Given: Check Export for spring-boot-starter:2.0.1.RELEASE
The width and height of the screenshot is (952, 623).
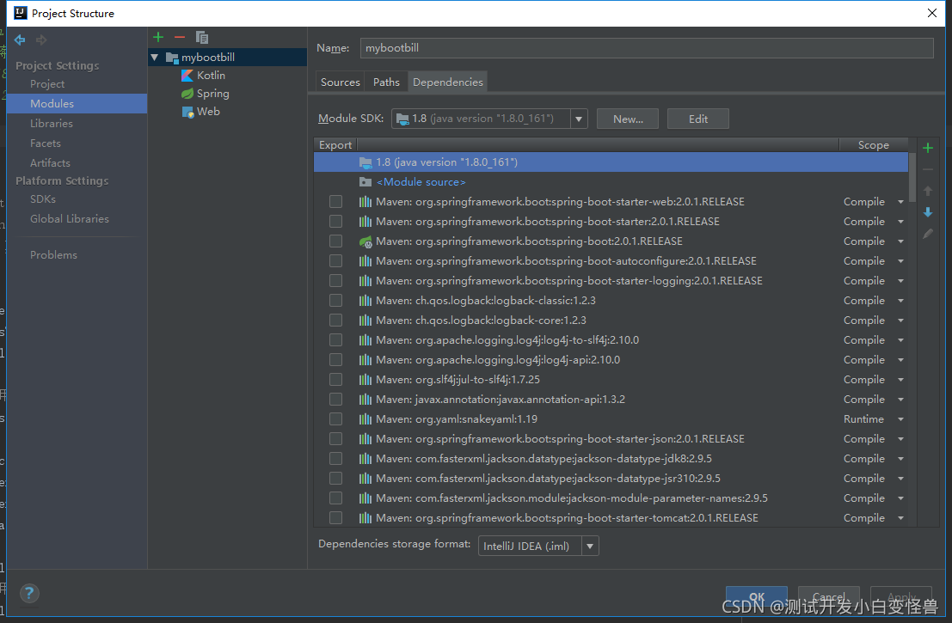Looking at the screenshot, I should click(x=335, y=222).
